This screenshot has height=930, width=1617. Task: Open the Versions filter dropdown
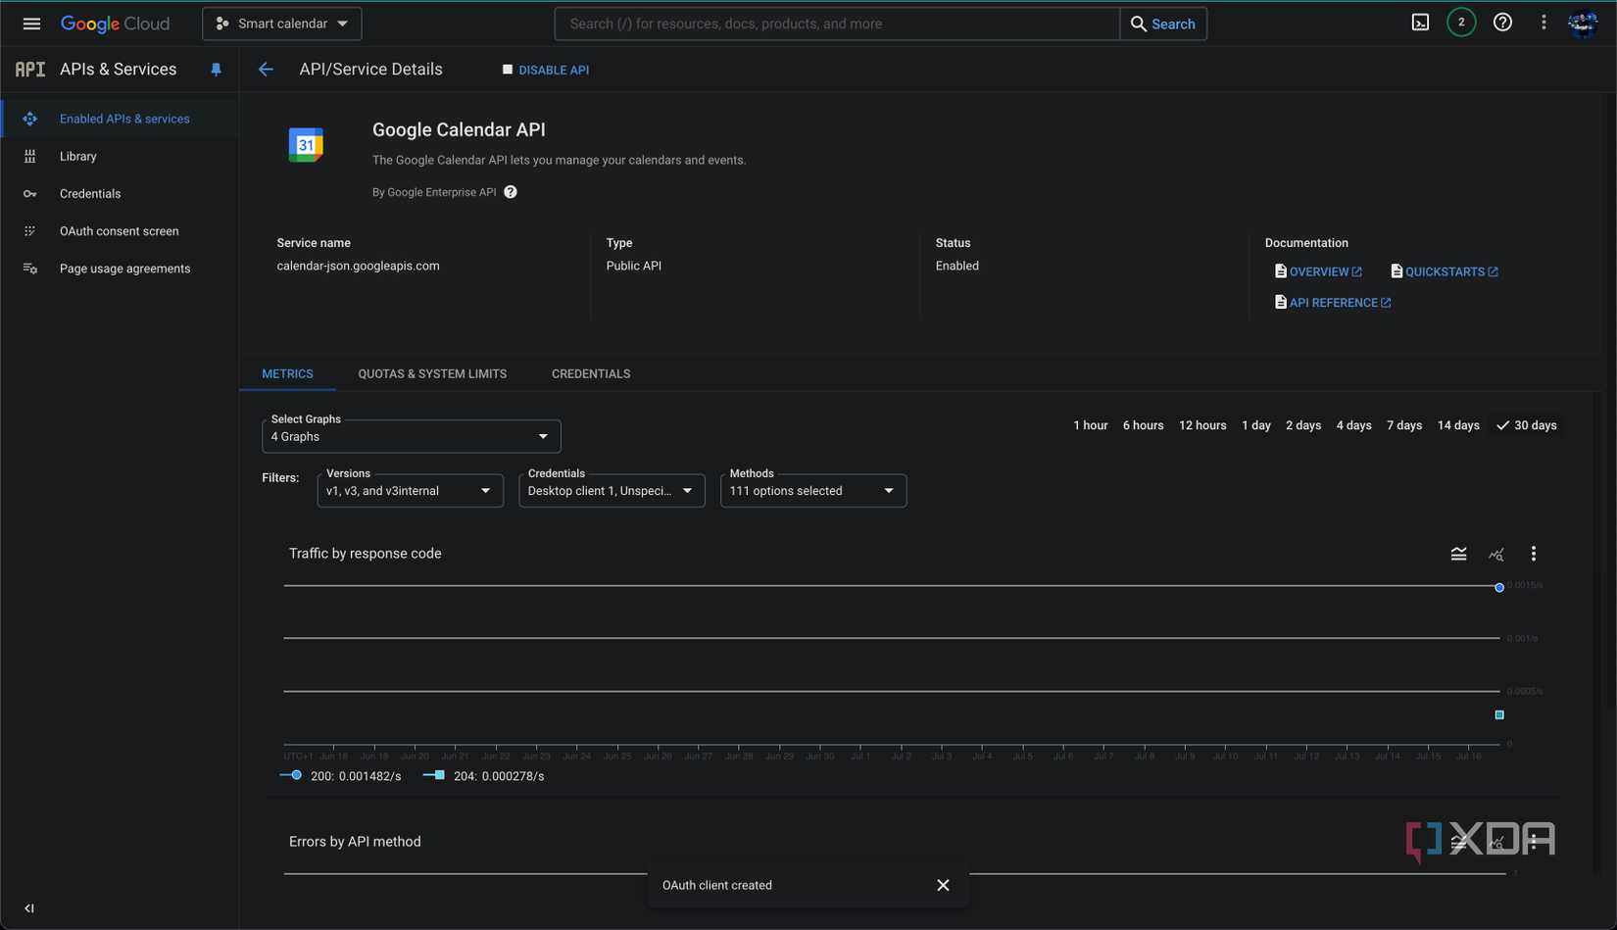(410, 491)
